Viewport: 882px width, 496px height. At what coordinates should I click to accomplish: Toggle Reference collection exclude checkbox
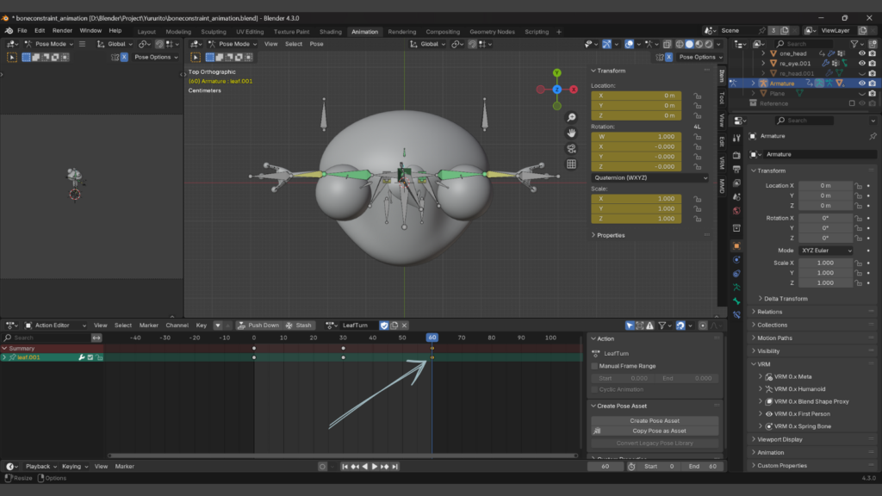852,103
